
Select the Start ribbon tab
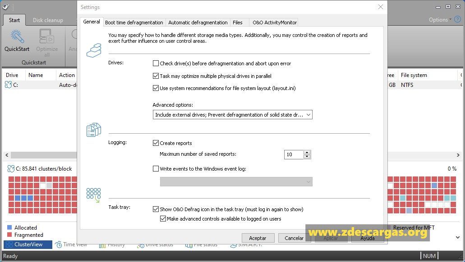coord(14,20)
